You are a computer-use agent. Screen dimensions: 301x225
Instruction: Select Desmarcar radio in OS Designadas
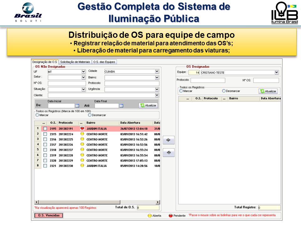[x=224, y=91]
